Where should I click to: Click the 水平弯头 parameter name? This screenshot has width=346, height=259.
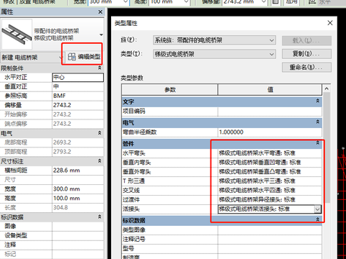pyautogui.click(x=134, y=153)
